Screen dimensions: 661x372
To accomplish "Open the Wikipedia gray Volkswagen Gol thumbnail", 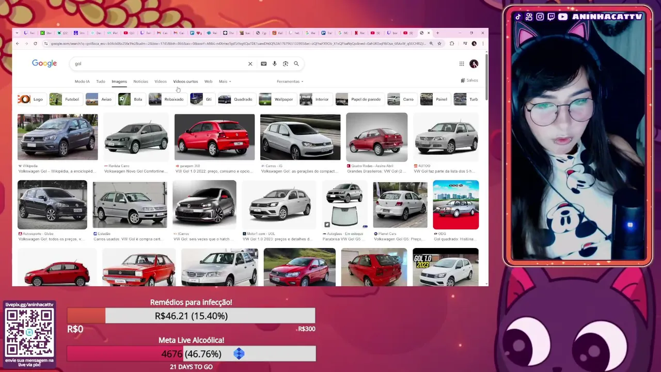I will click(x=57, y=137).
